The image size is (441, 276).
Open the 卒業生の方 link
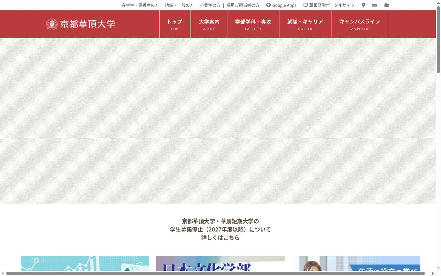click(x=210, y=5)
